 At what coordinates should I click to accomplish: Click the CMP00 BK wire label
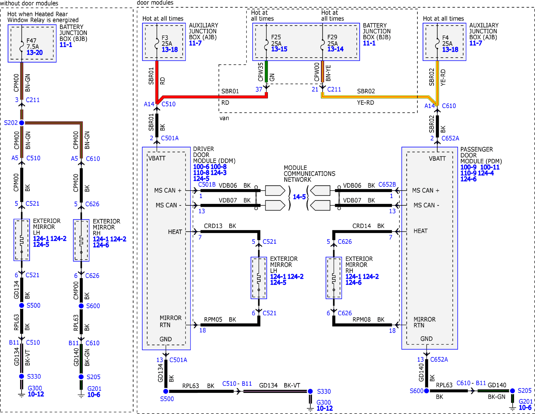[81, 291]
